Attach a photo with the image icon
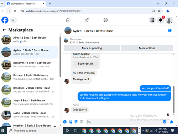Image resolution: width=178 pixels, height=134 pixels. (70, 122)
